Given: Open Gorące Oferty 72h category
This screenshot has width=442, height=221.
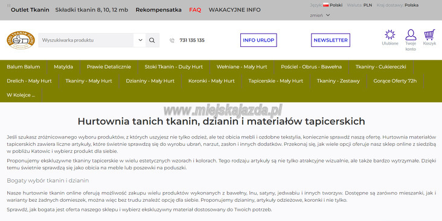Looking at the screenshot, I should [395, 81].
